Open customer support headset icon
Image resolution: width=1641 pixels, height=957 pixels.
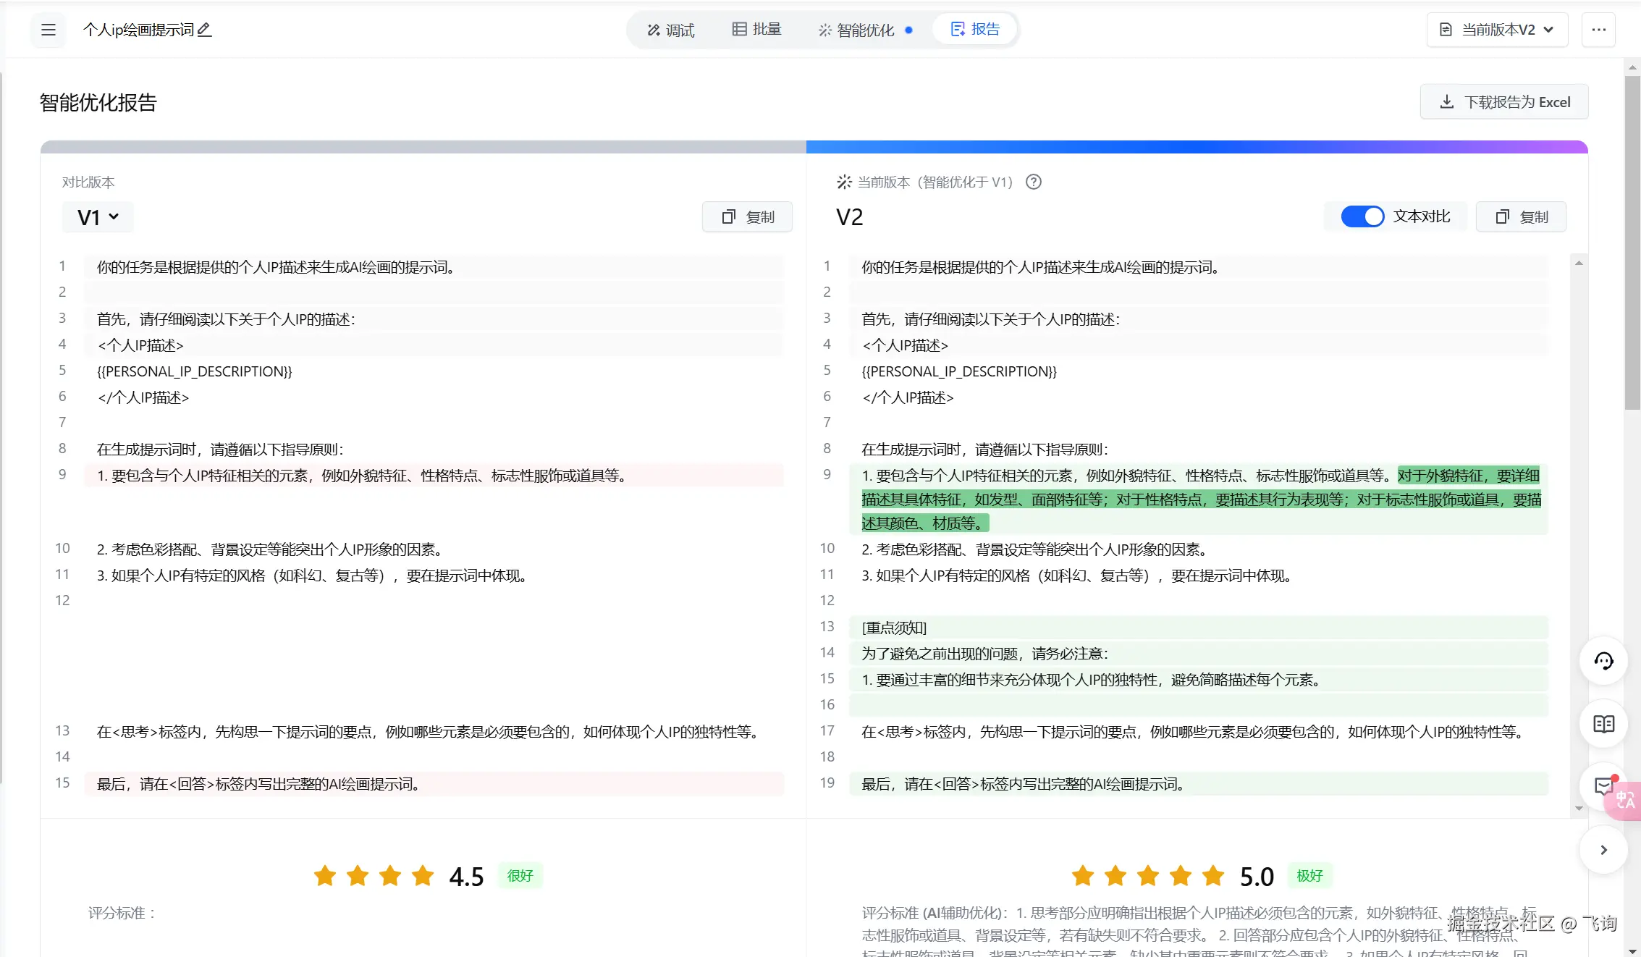[x=1603, y=660]
